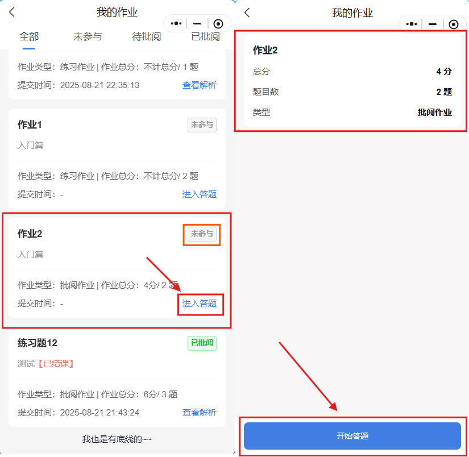This screenshot has height=457, width=469.
Task: Tap the back arrow on the homework list screen
Action: pyautogui.click(x=12, y=13)
